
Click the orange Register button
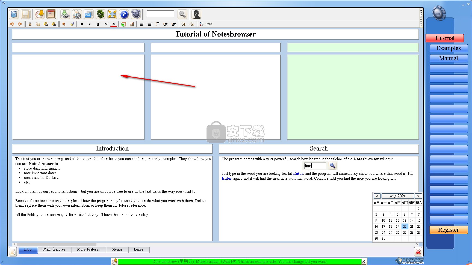(x=449, y=230)
